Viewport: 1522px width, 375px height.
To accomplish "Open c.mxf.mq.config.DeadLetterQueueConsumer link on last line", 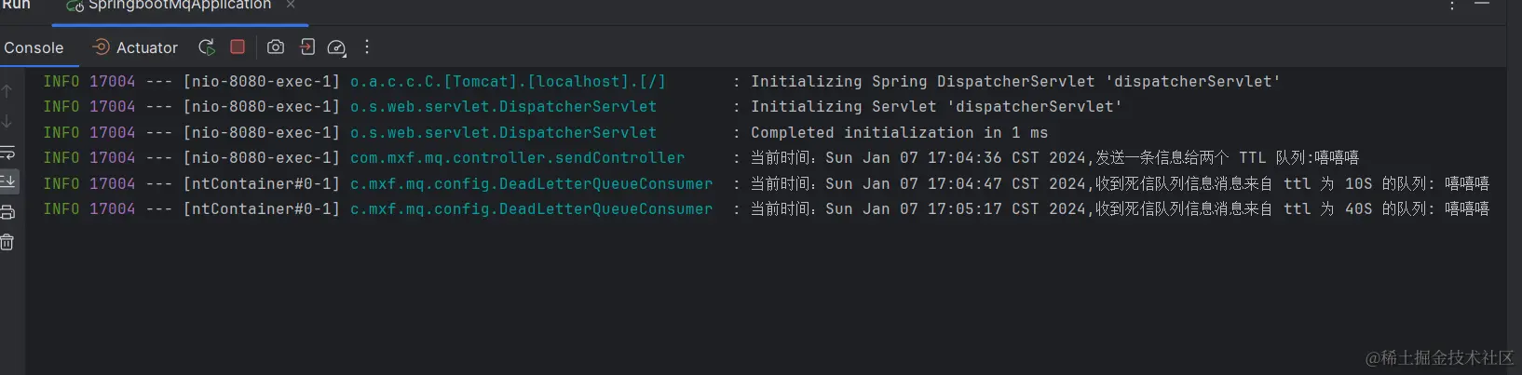I will [x=532, y=209].
